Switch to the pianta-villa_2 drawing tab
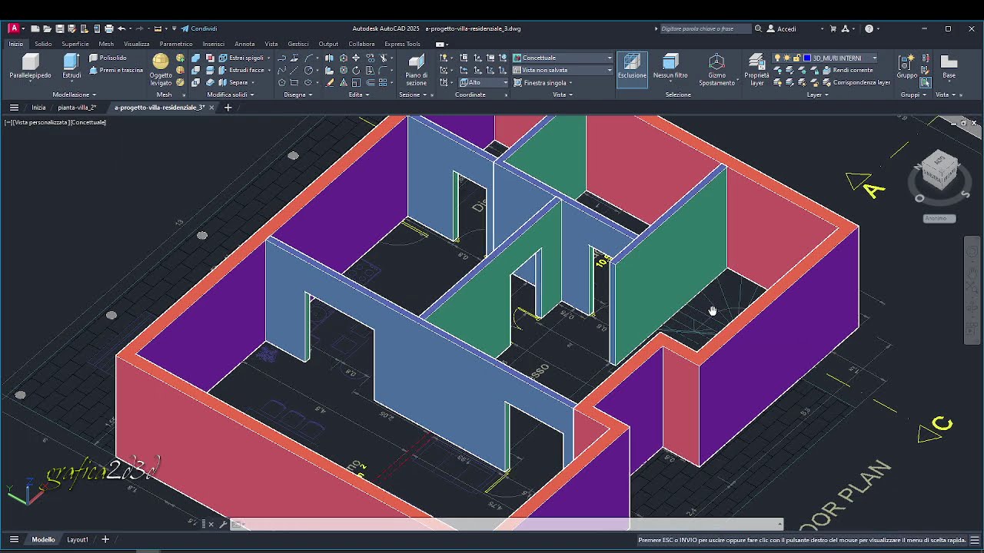984x553 pixels. tap(77, 108)
